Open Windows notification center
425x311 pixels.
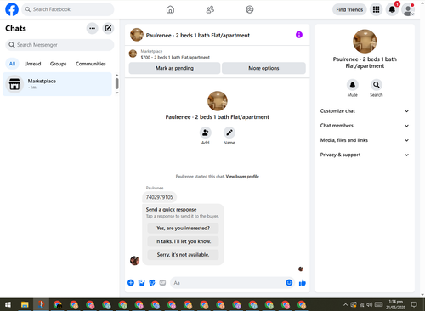(414, 305)
